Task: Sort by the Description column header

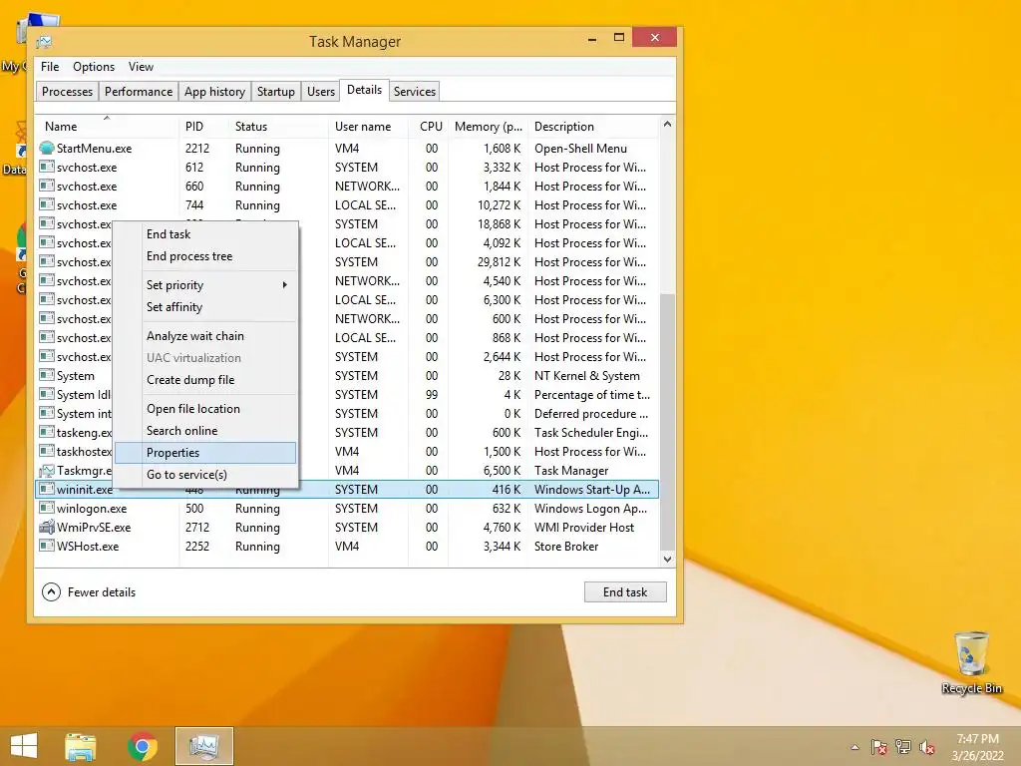Action: point(593,127)
